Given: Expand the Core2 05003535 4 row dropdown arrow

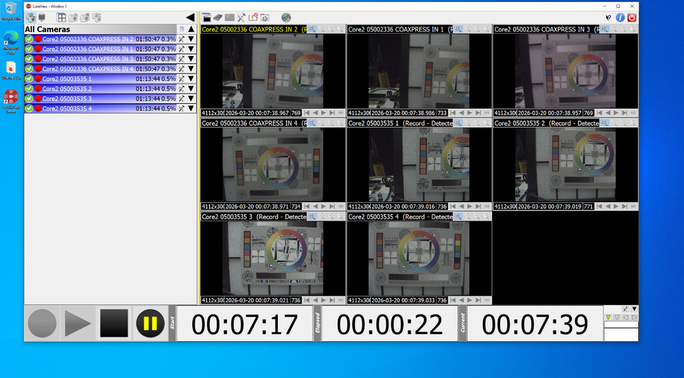Looking at the screenshot, I should pos(191,108).
